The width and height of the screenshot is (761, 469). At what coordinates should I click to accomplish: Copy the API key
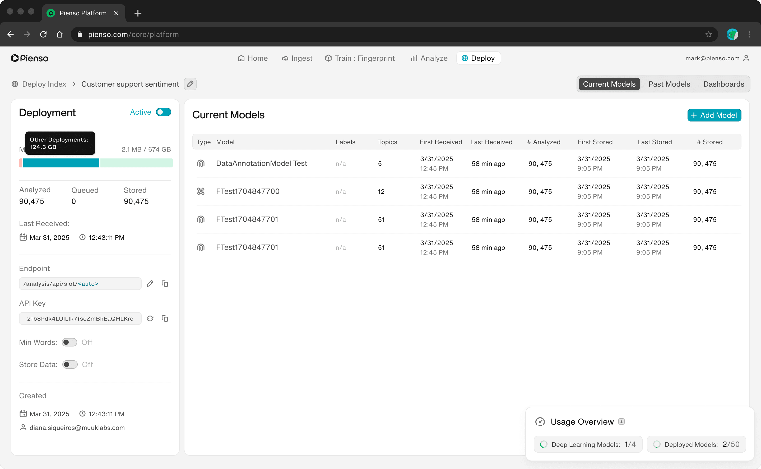pos(165,318)
